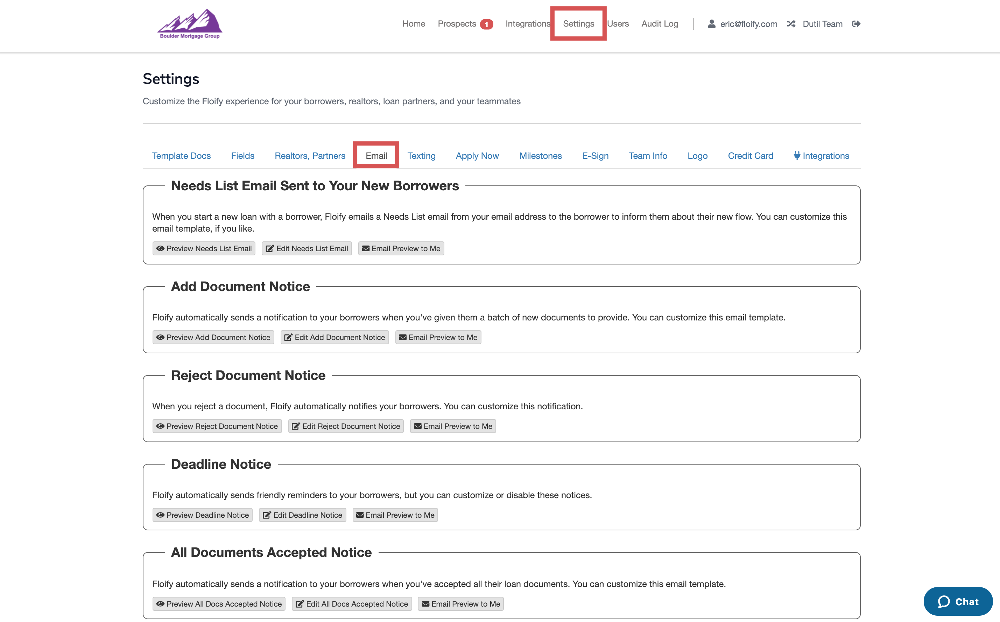Edit All Docs Accepted Notice
Screen dimensions: 1000x622
pos(352,604)
